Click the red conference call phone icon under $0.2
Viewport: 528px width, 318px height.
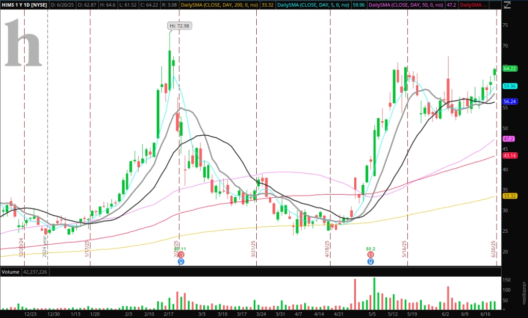click(x=370, y=255)
